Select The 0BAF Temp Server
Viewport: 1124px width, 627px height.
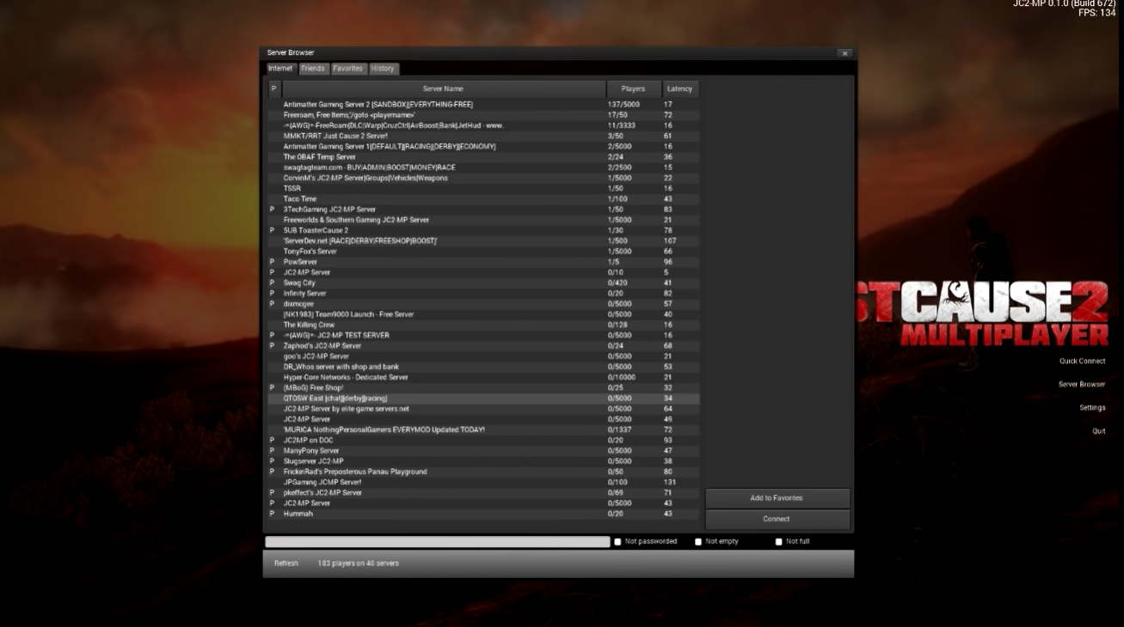pyautogui.click(x=483, y=157)
